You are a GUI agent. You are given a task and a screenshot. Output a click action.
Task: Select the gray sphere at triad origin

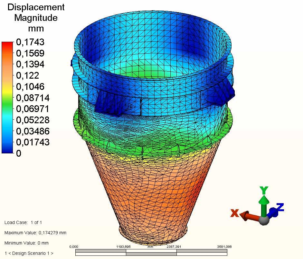[264, 220]
